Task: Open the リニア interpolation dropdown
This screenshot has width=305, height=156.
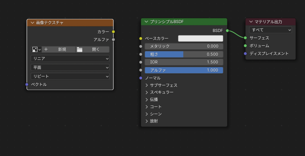Action: (70, 59)
